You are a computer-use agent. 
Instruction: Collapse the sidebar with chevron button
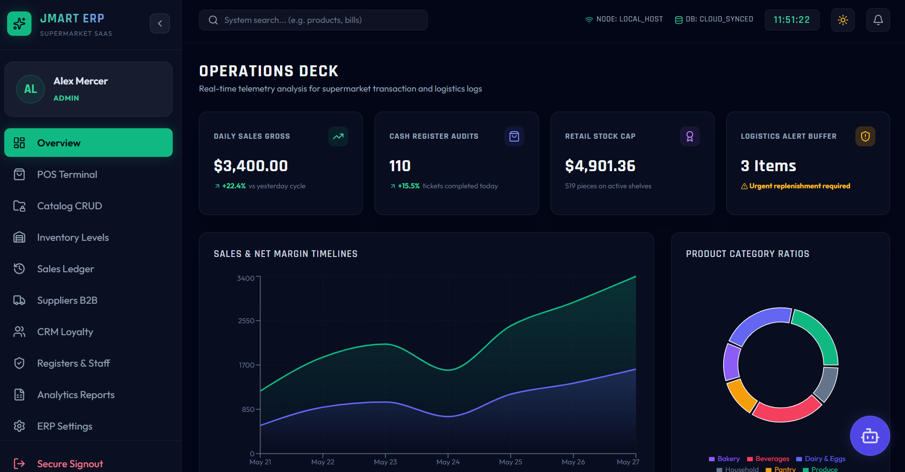tap(160, 23)
